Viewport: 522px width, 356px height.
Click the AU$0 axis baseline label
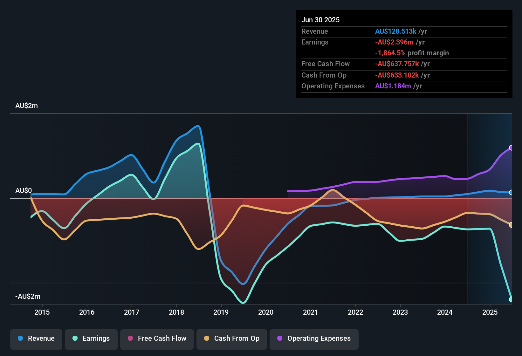24,190
